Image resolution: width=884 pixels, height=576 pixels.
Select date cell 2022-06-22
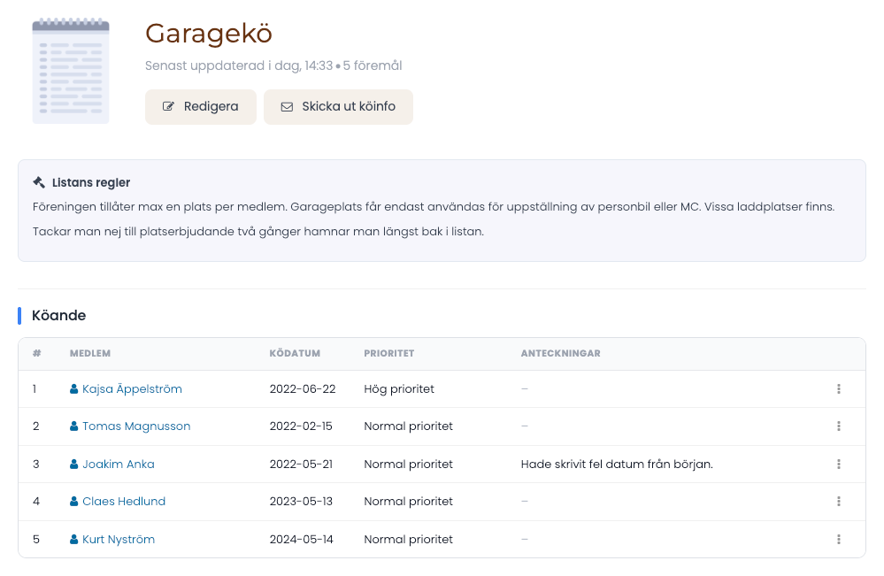(303, 389)
